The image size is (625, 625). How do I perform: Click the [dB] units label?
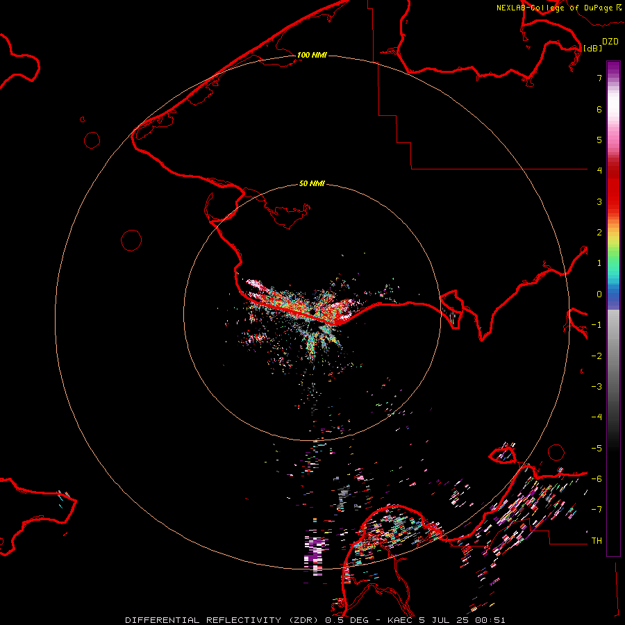pos(592,48)
